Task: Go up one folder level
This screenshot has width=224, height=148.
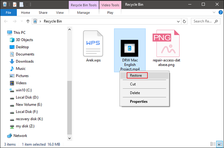Action: pyautogui.click(x=28, y=21)
